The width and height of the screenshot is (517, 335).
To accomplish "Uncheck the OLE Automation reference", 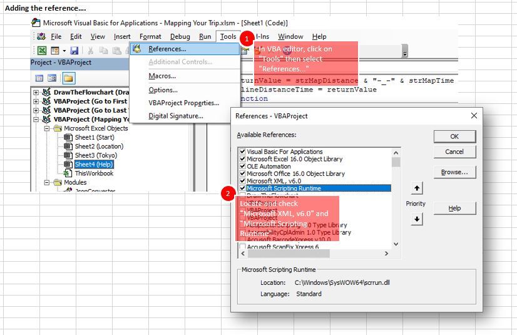I will (x=243, y=166).
